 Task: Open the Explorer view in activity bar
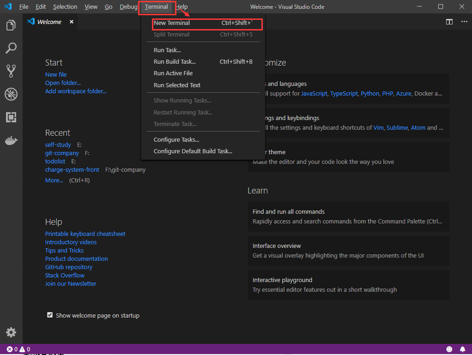point(11,25)
